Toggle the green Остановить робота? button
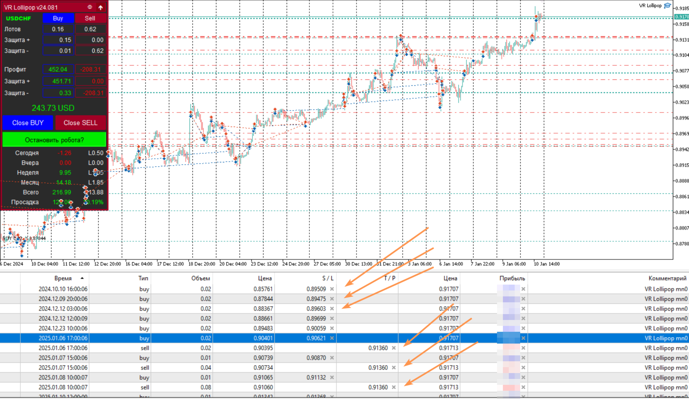 (x=54, y=140)
